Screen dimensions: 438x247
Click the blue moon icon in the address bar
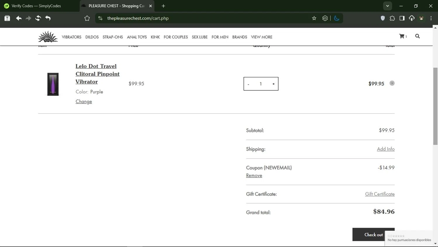337,18
